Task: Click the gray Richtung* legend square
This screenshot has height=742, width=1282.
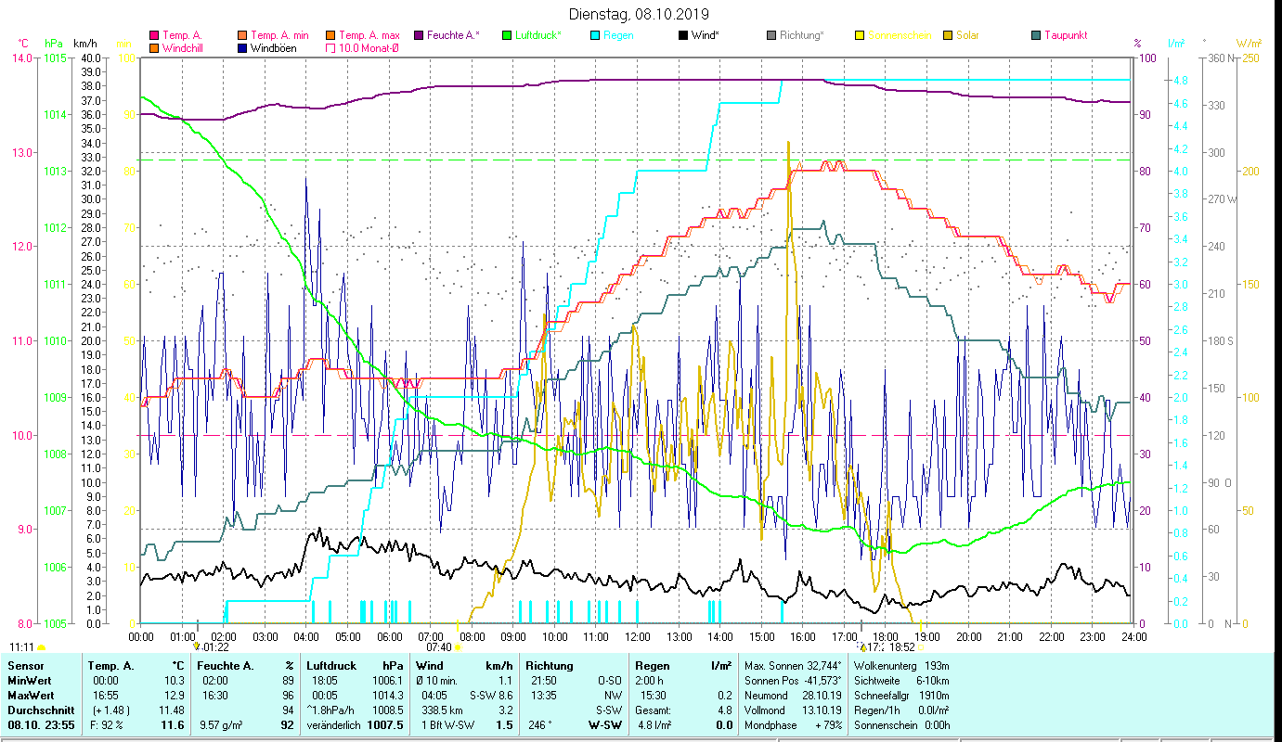Action: (771, 36)
